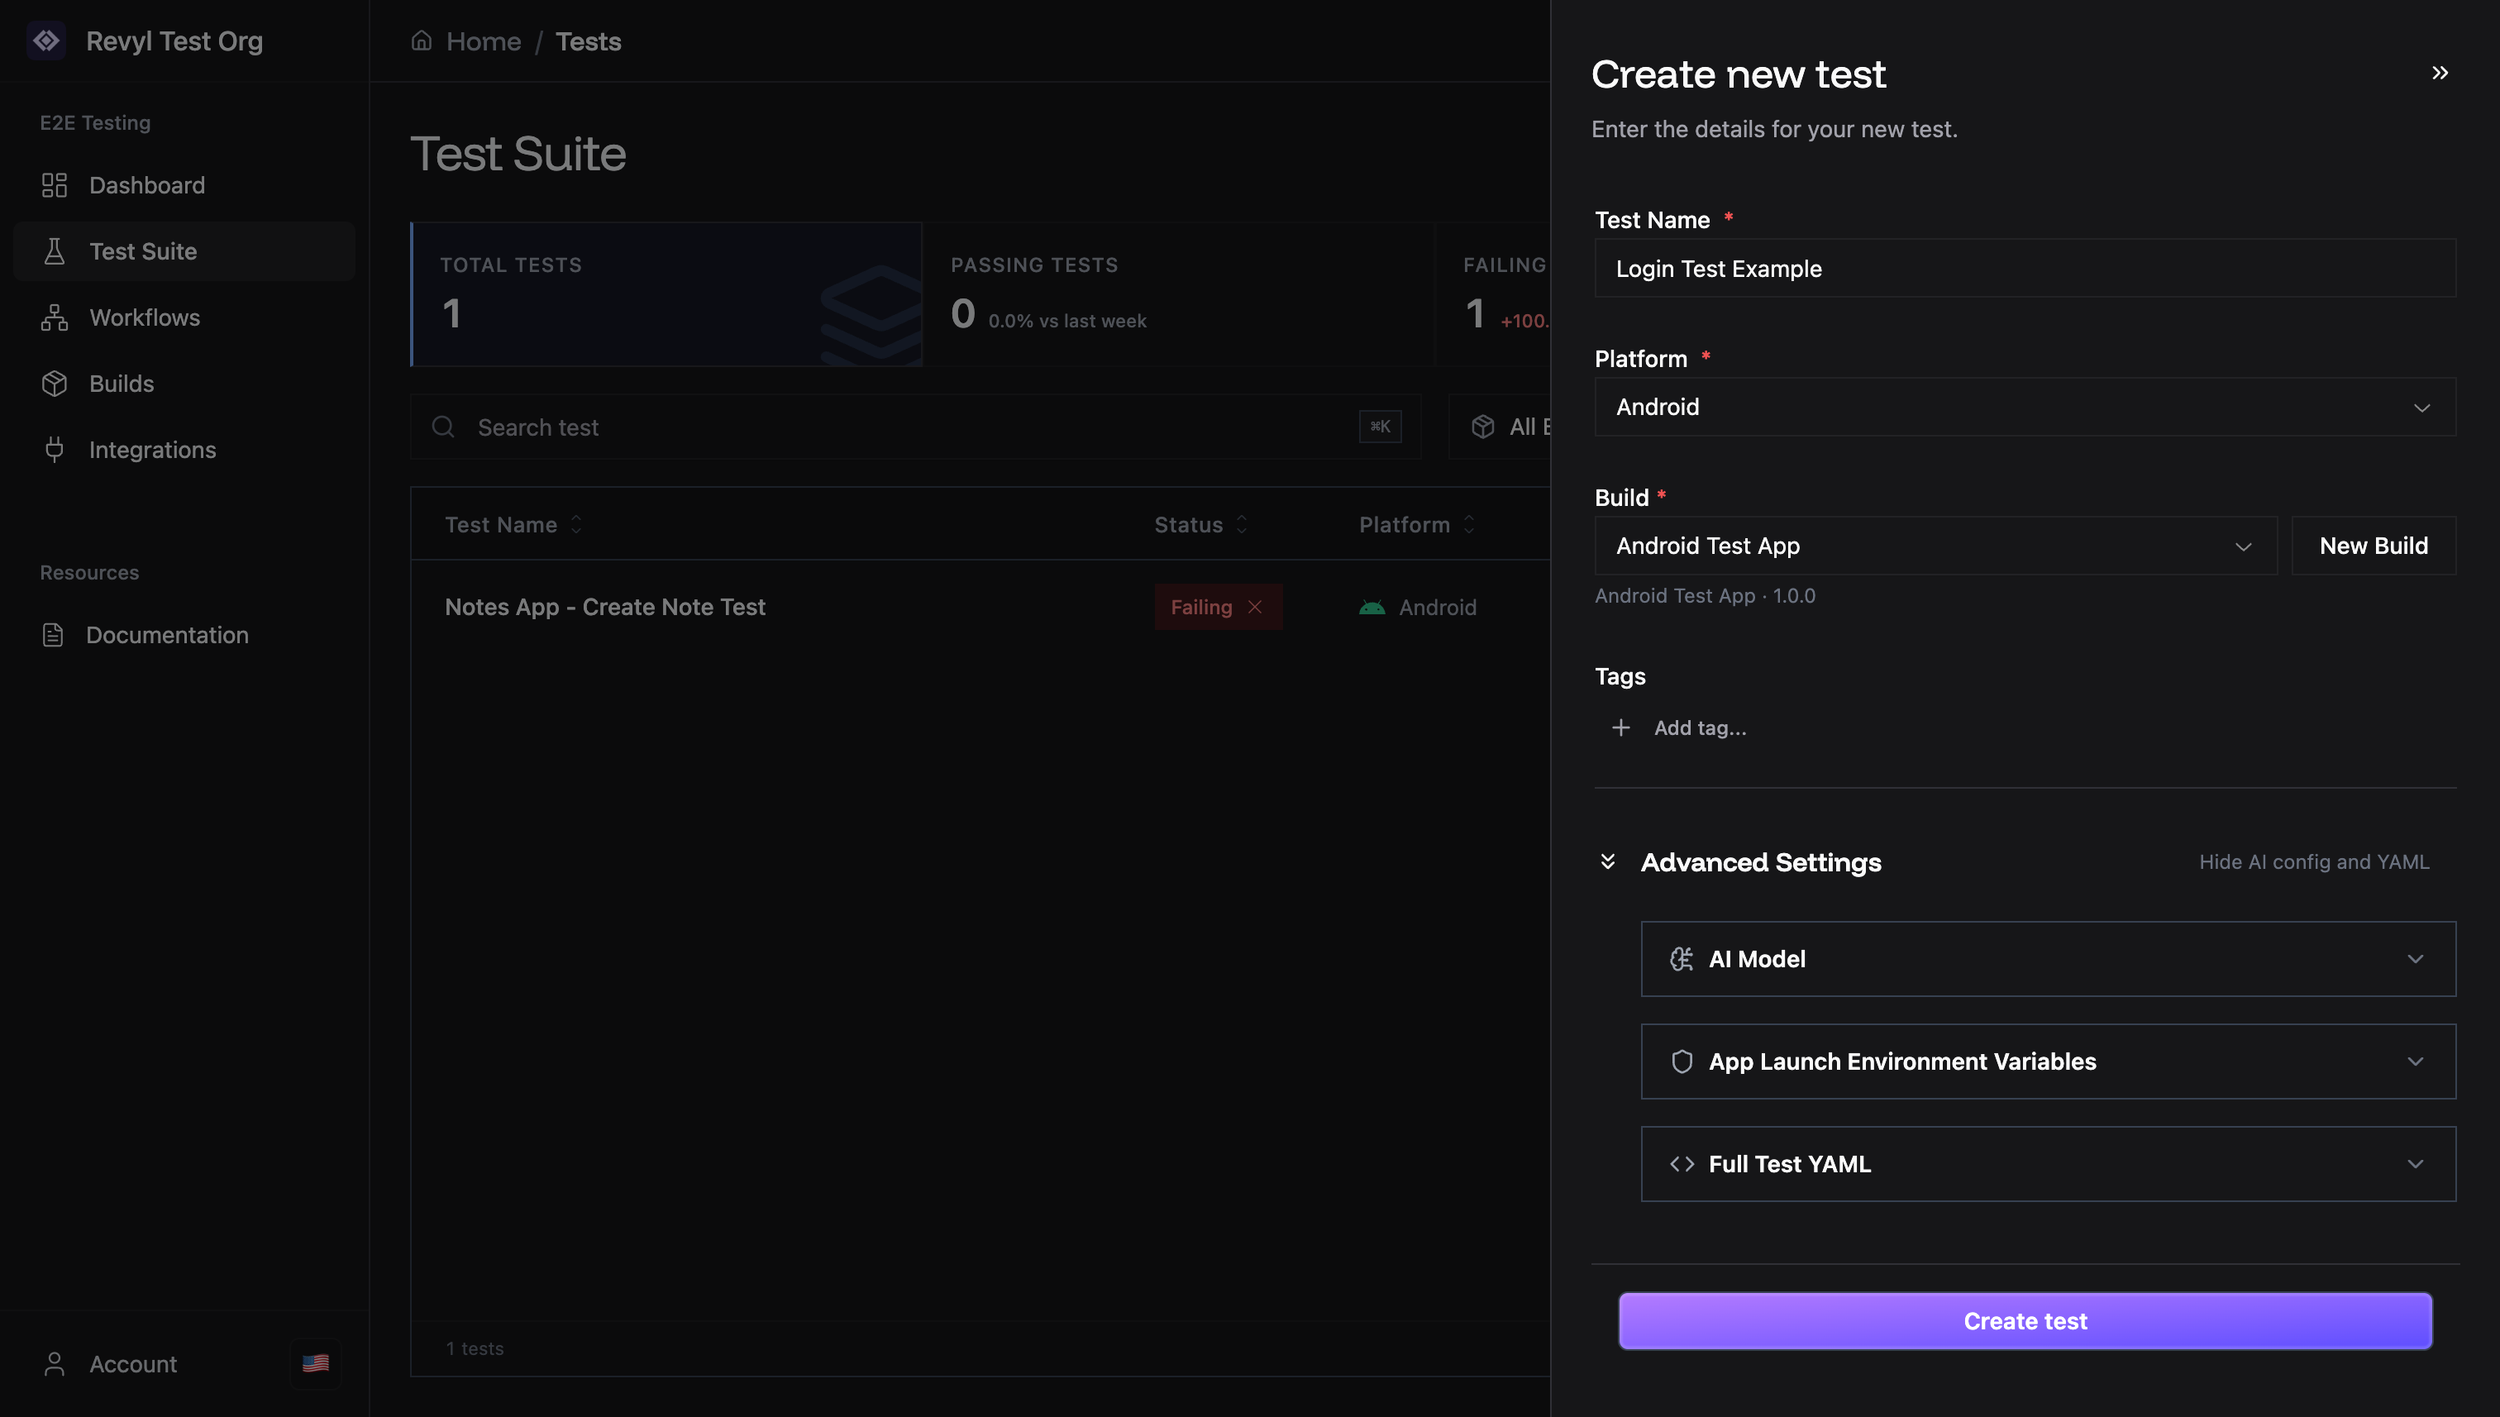The width and height of the screenshot is (2500, 1417).
Task: Select the Workflows sidebar icon
Action: pyautogui.click(x=55, y=317)
